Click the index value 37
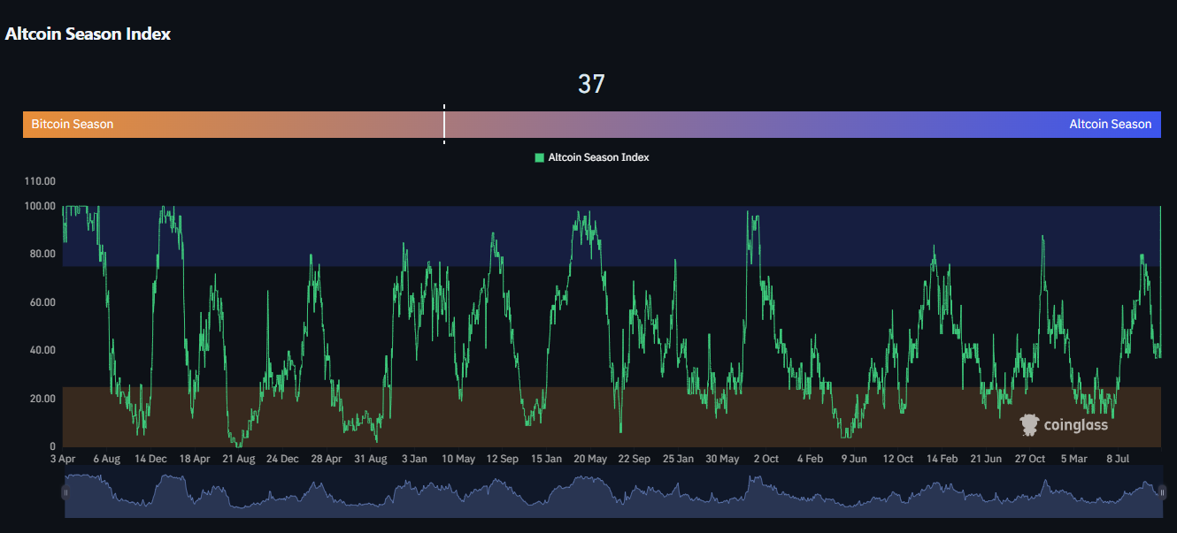This screenshot has width=1177, height=533. (591, 84)
